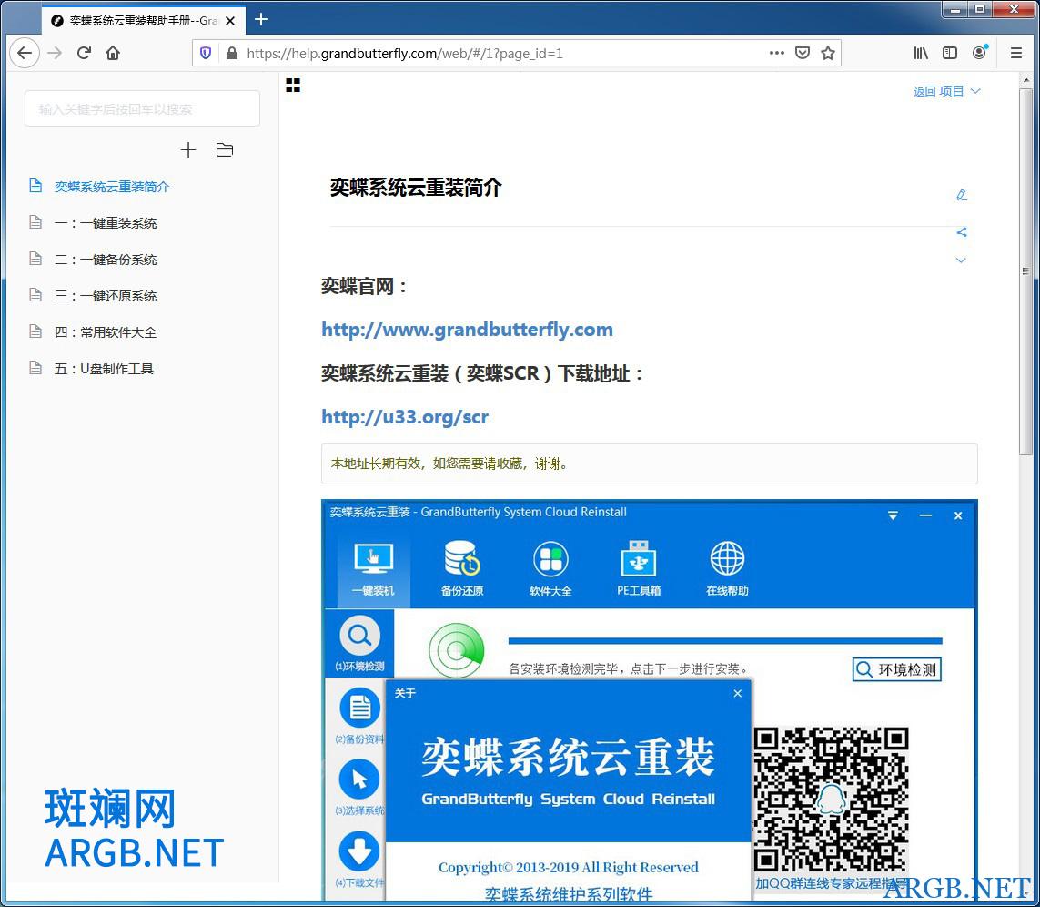Click the blue progress bar in the image
This screenshot has height=907, width=1040.
(x=725, y=641)
